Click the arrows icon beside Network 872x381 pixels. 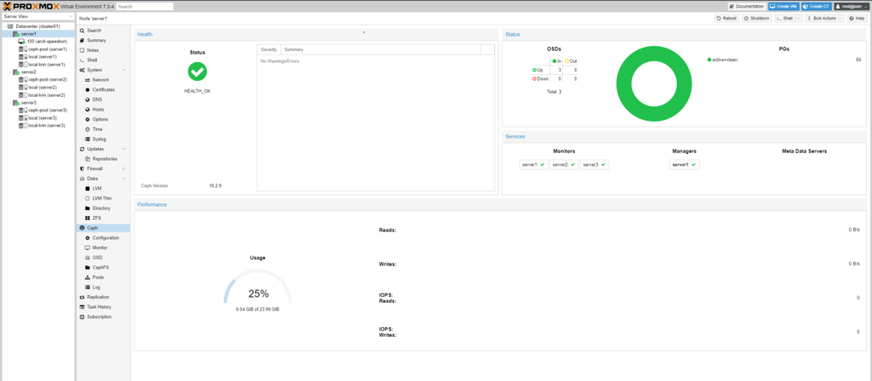88,80
